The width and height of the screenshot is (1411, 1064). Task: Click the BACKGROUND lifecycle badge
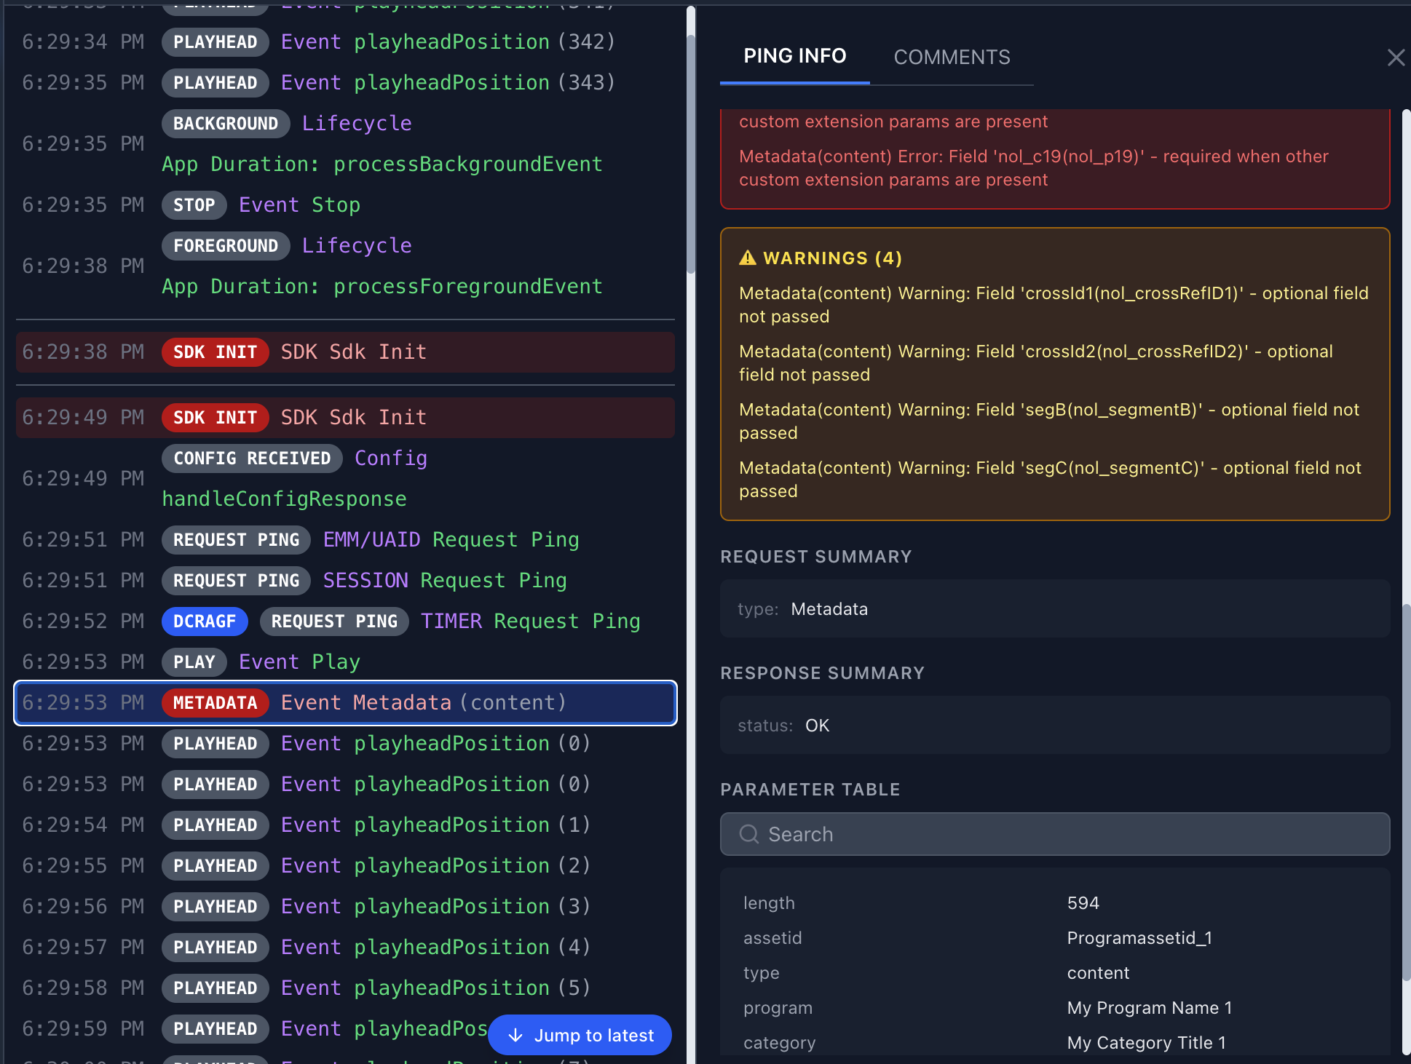click(x=225, y=123)
